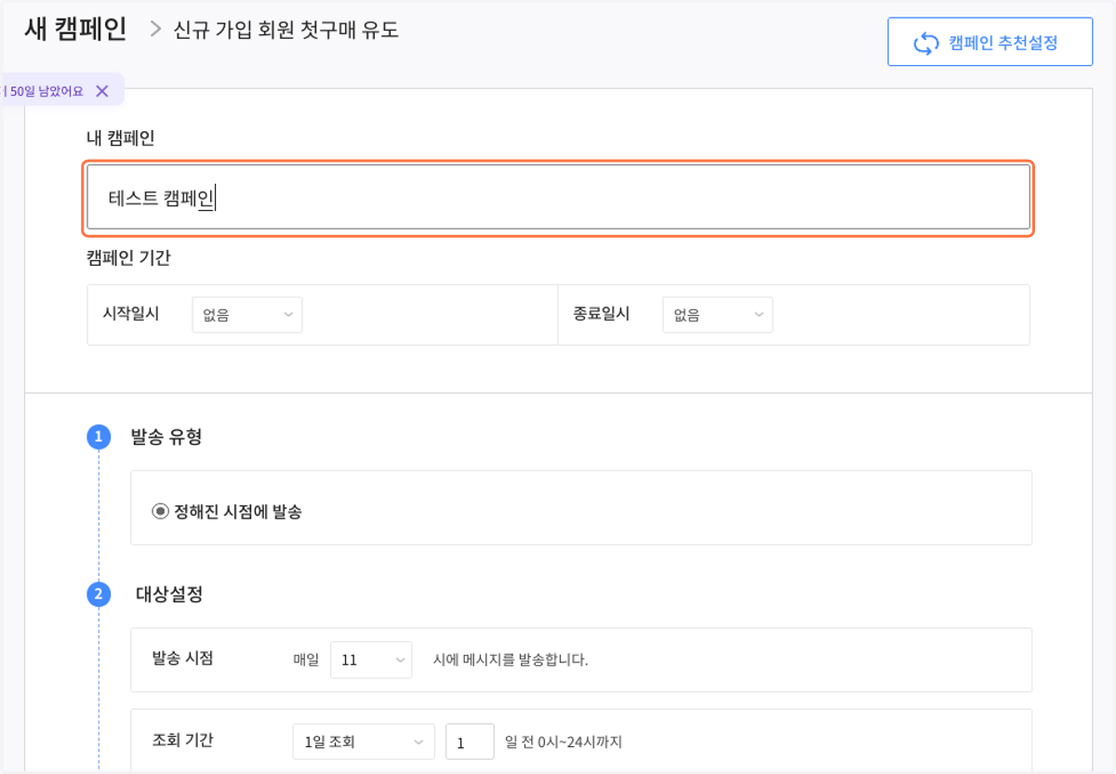
Task: Click the 대상설정 section heading
Action: pyautogui.click(x=169, y=595)
